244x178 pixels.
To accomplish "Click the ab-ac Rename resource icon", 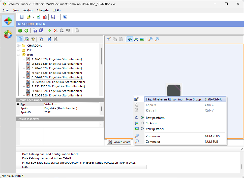I will pos(62,31).
